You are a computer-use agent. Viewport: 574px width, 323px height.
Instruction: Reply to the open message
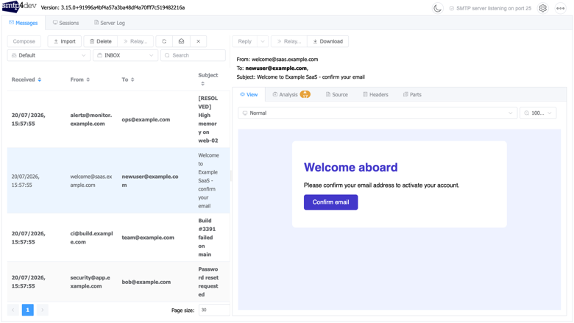(244, 41)
